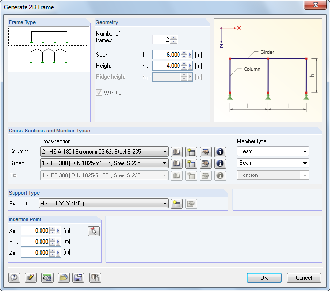Open the comment notepad edit icon
The height and width of the screenshot is (291, 330).
pyautogui.click(x=30, y=277)
